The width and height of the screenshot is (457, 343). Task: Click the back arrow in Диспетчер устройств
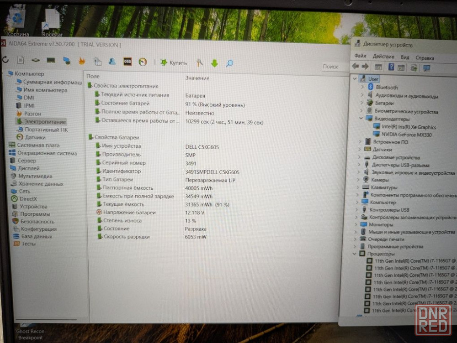(355, 66)
